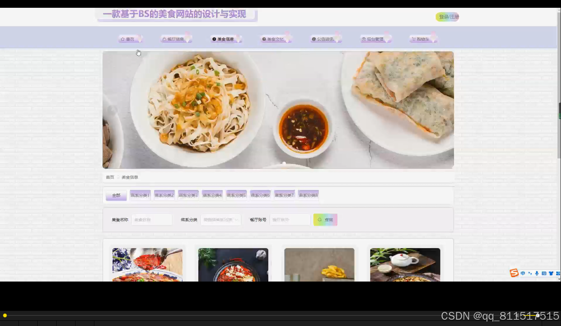Click the 登录/注册 button
This screenshot has width=561, height=326.
tap(447, 17)
